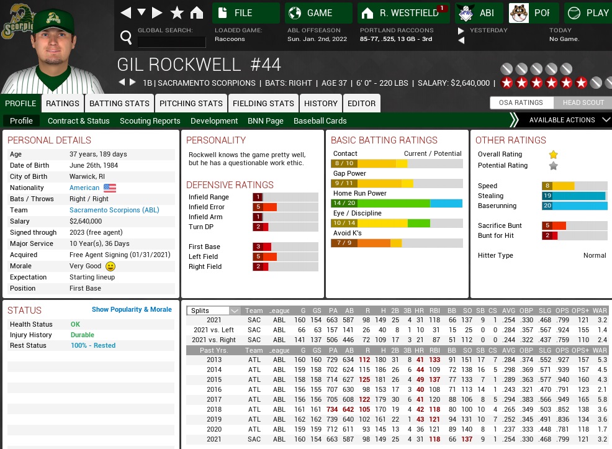This screenshot has width=612, height=449.
Task: Open the Sacramento Scorpions team link
Action: tap(114, 210)
